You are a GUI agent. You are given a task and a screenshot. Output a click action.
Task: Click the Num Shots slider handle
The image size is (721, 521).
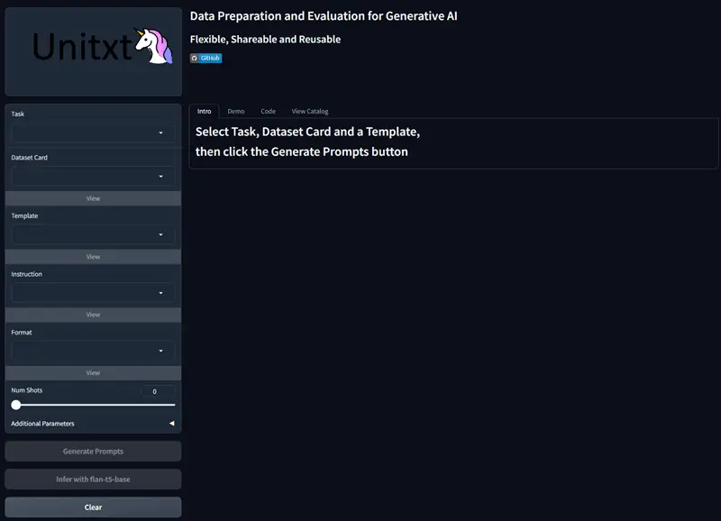pyautogui.click(x=16, y=406)
